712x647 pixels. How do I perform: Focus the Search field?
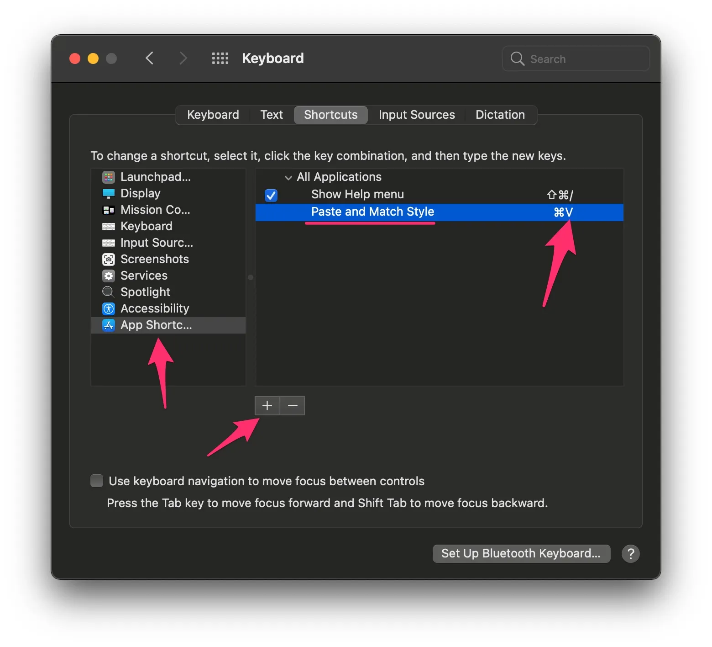pos(576,58)
